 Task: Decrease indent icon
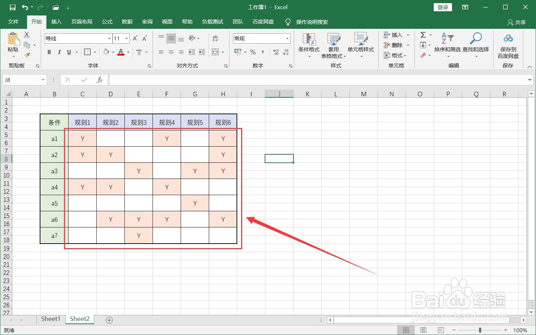192,52
